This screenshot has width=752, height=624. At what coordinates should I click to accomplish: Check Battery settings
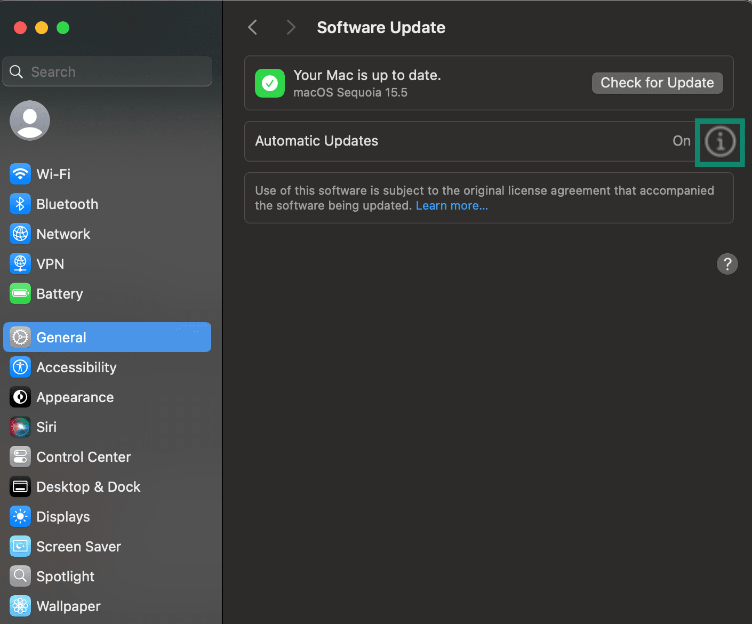click(x=59, y=293)
